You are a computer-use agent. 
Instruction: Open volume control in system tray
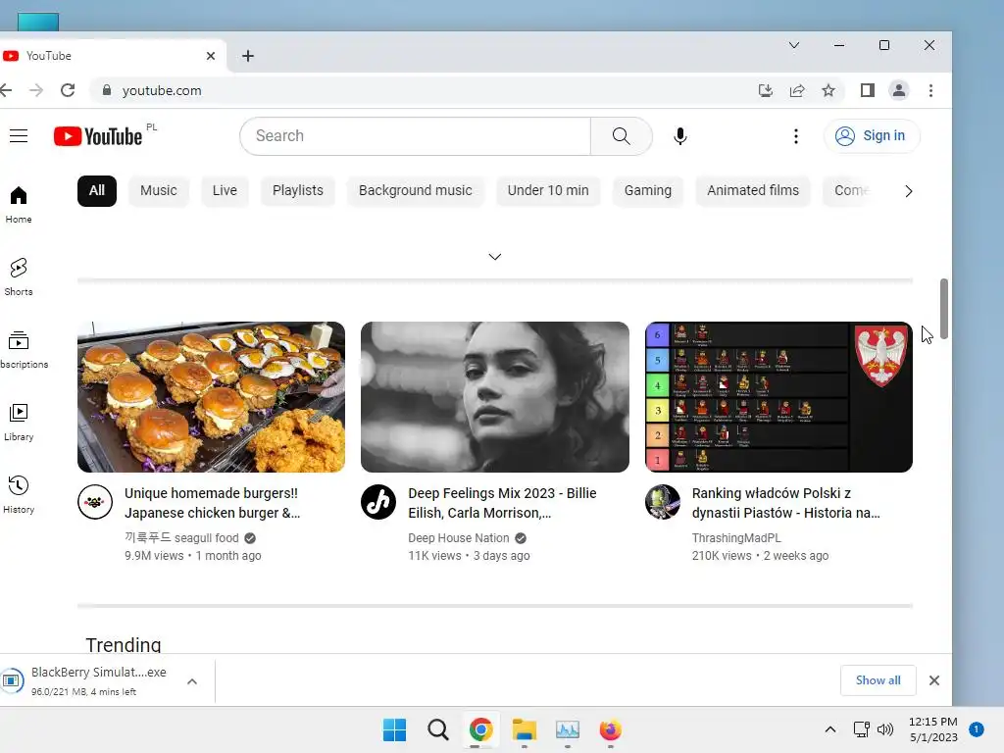(x=885, y=729)
